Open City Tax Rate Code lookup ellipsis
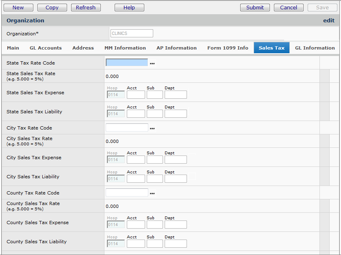Viewport: 341px width, 255px height. [x=152, y=128]
